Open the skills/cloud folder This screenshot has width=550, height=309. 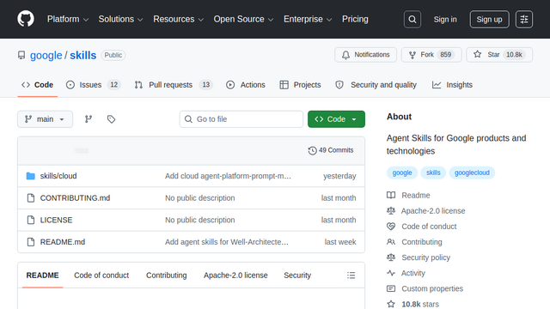58,176
